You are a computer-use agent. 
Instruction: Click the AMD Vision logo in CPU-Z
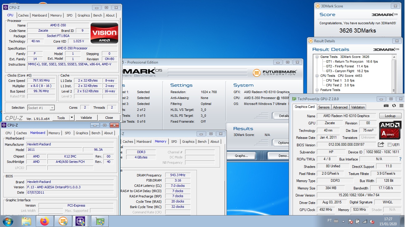coord(104,33)
